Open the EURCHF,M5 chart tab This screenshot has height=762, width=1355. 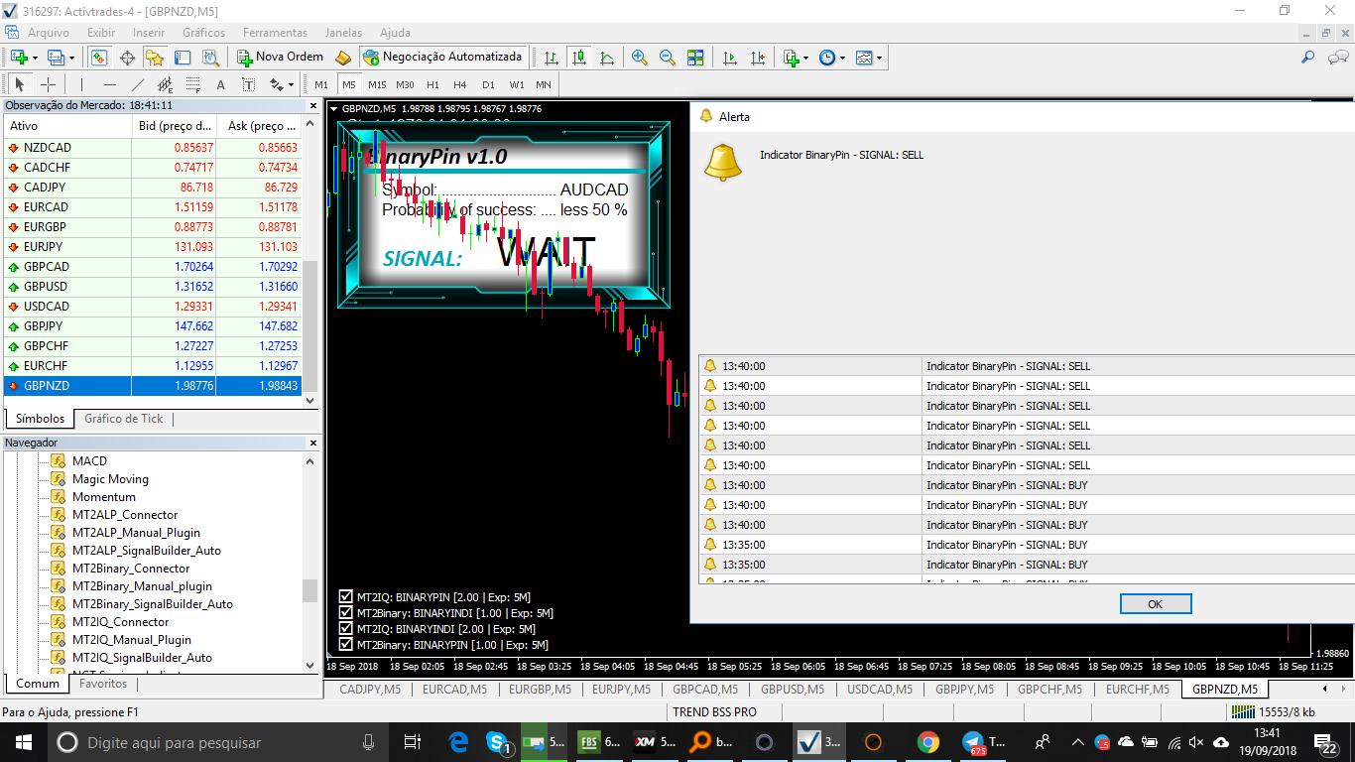tap(1137, 689)
